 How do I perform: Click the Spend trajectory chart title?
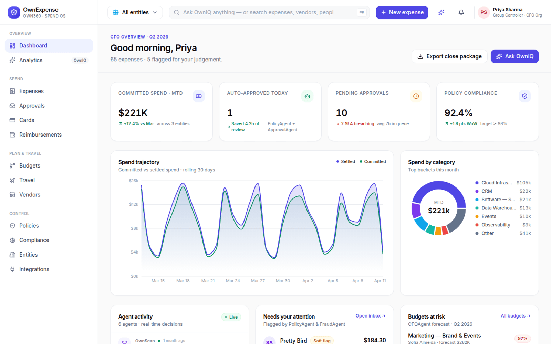[x=139, y=162]
